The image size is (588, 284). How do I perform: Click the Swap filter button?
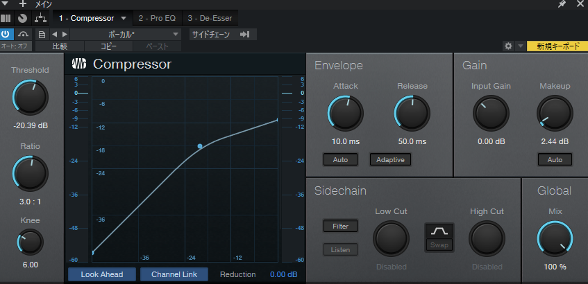[x=439, y=245]
